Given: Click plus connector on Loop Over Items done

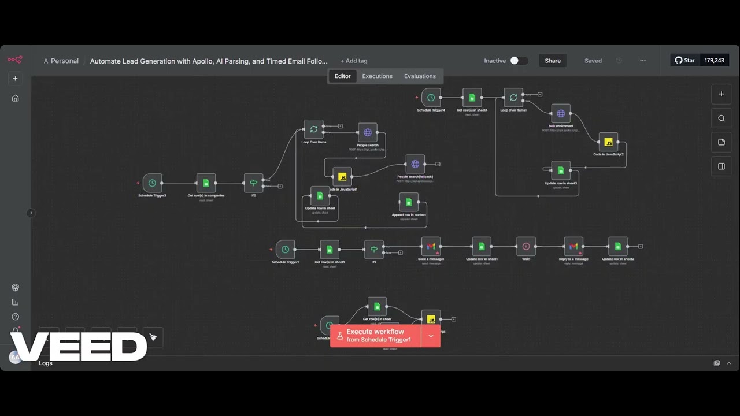Looking at the screenshot, I should pyautogui.click(x=341, y=126).
